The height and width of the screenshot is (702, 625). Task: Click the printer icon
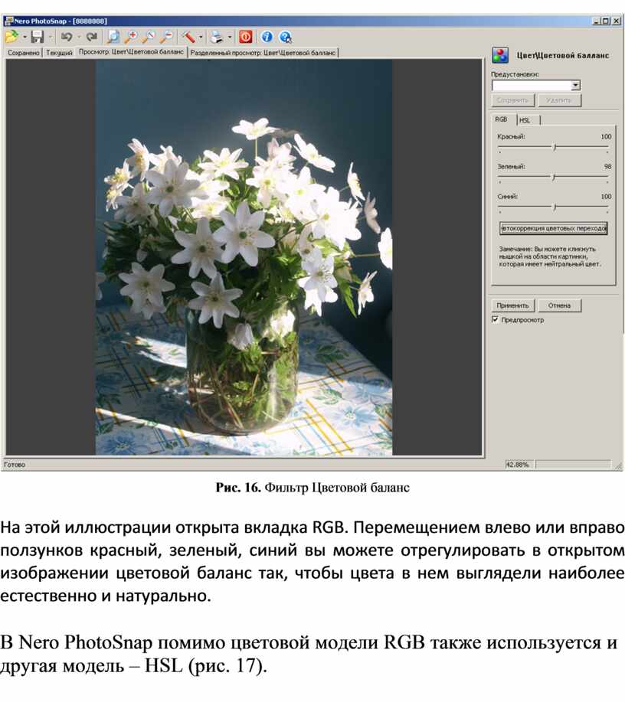point(217,36)
